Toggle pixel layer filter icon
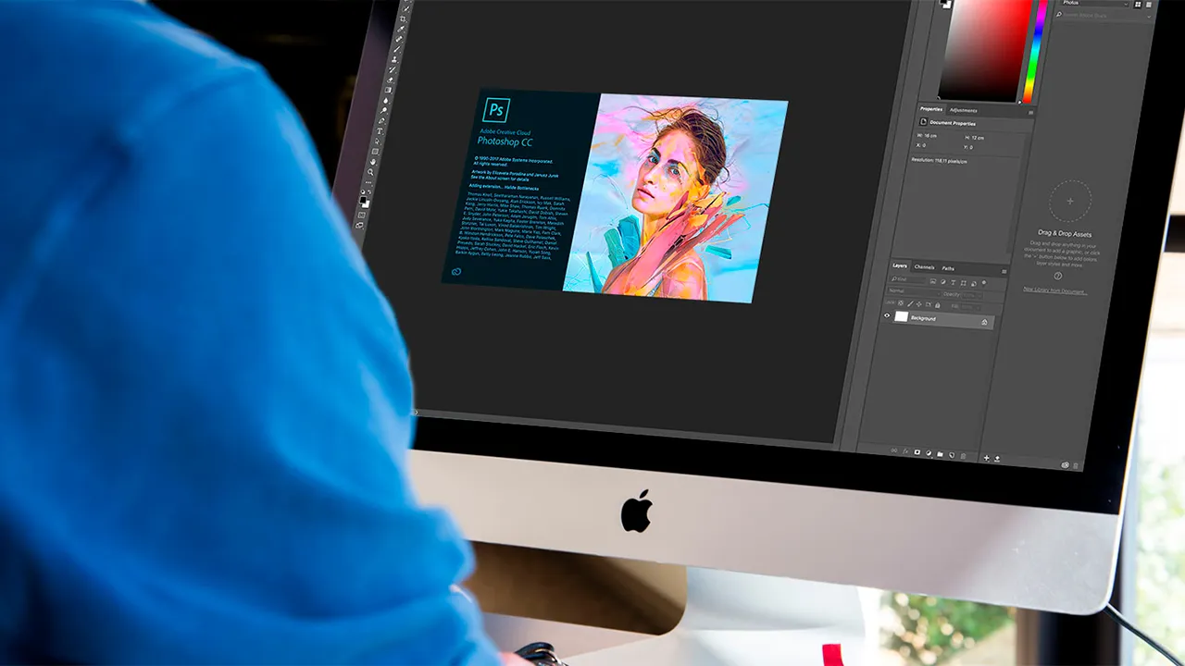 [x=933, y=281]
